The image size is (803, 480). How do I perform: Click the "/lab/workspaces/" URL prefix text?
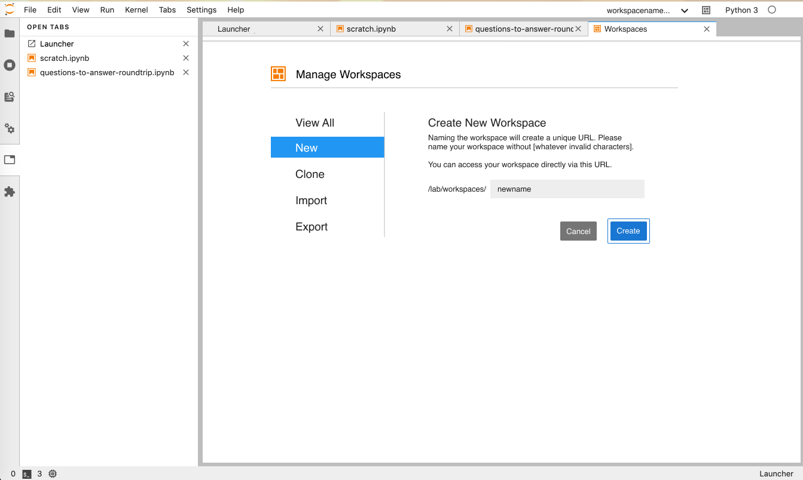click(x=457, y=189)
